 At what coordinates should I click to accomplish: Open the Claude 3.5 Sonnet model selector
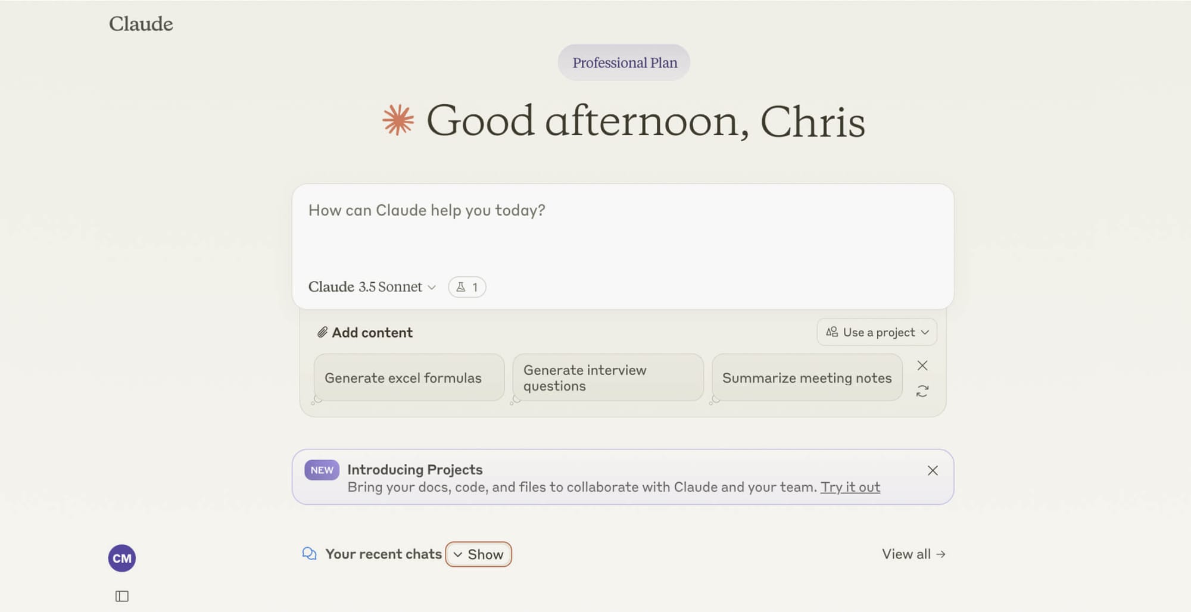tap(372, 287)
